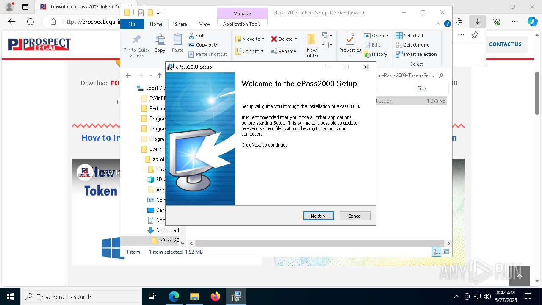Click Edge tab actions menu icon
This screenshot has height=305, width=542.
tap(25, 7)
